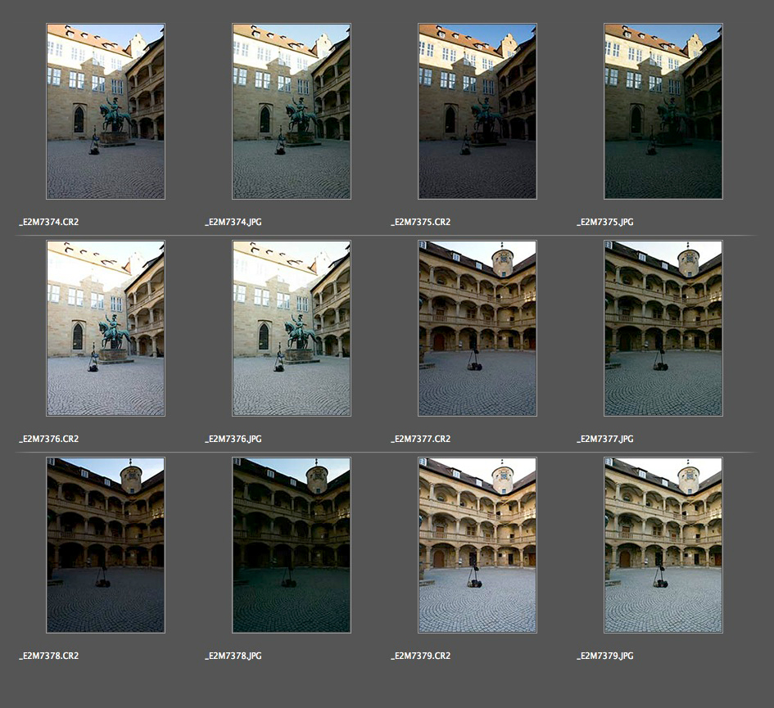This screenshot has height=708, width=774.
Task: Click the _E2M7379.JPG thumbnail image
Action: [663, 545]
